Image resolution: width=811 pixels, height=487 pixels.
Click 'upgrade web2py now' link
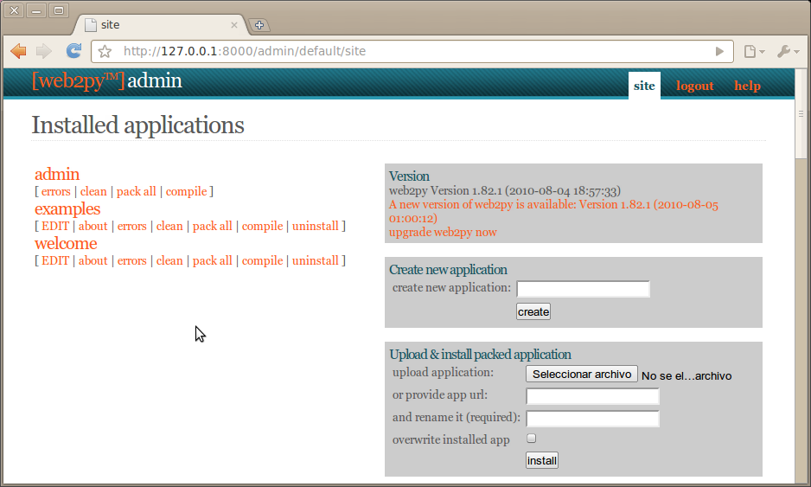click(443, 233)
